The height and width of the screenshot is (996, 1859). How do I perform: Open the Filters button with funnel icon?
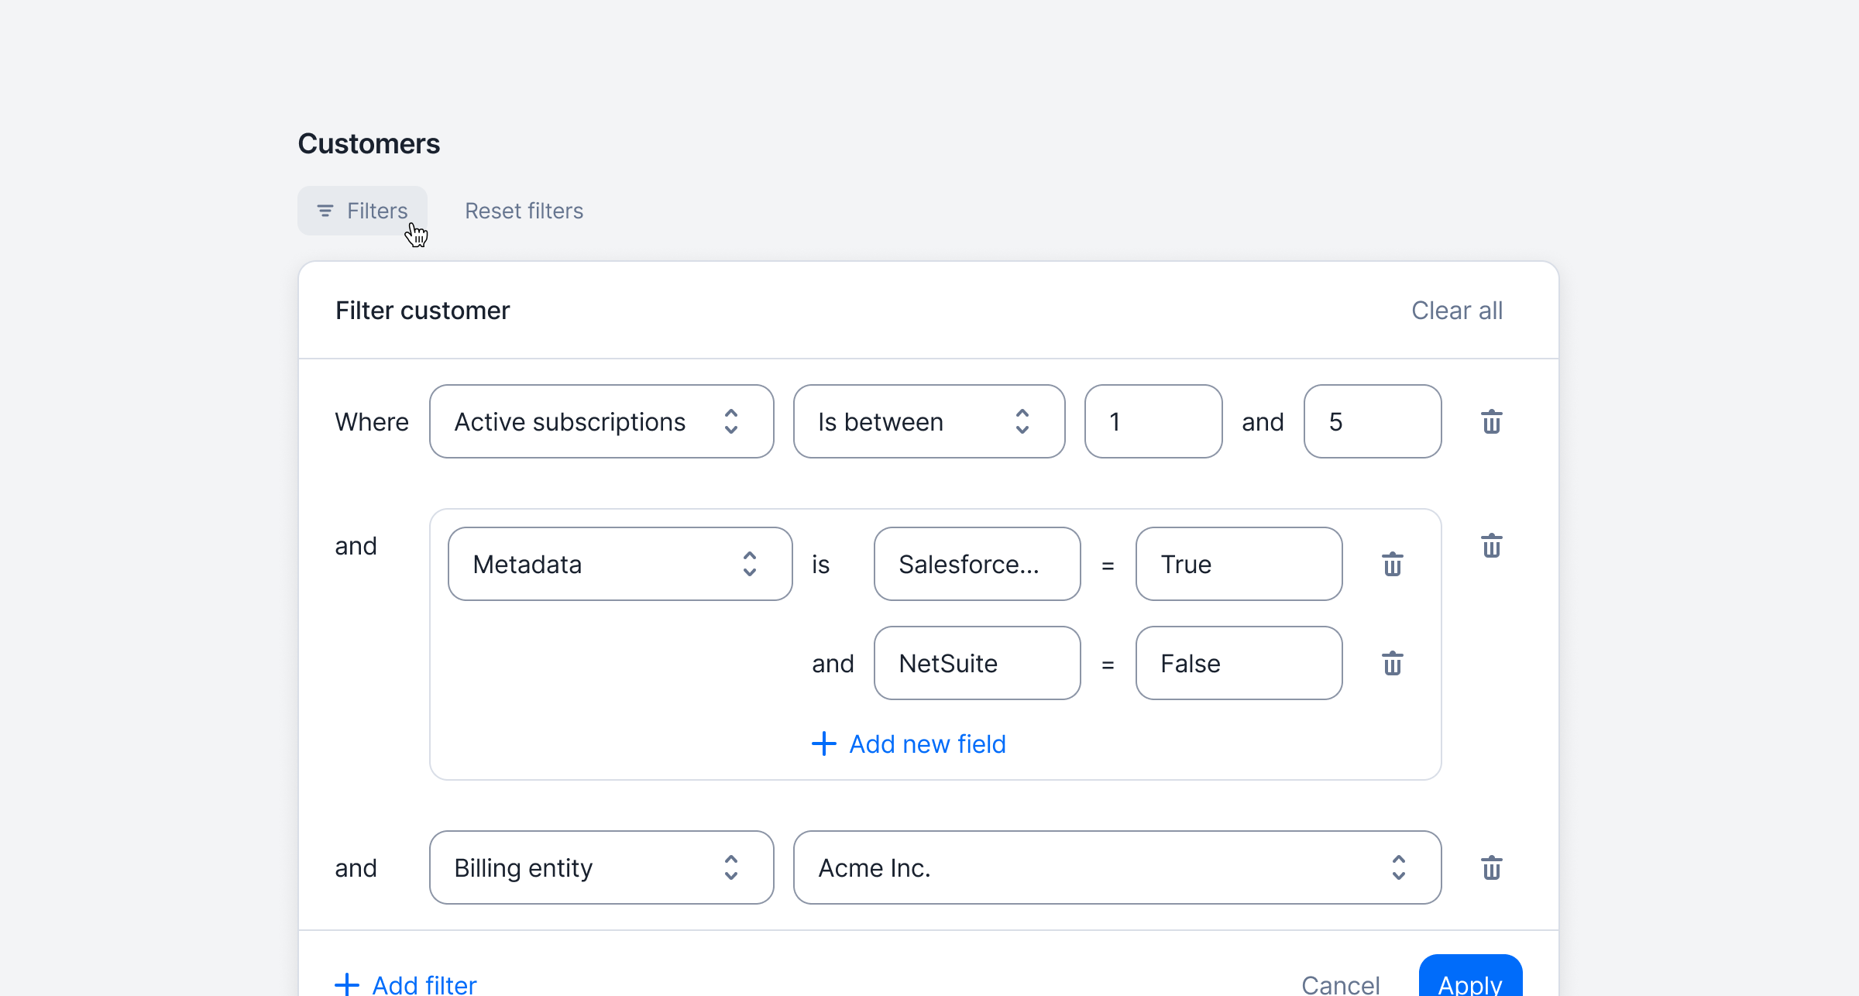(363, 211)
